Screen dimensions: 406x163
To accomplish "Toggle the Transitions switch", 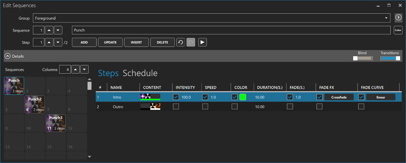I will (x=390, y=58).
